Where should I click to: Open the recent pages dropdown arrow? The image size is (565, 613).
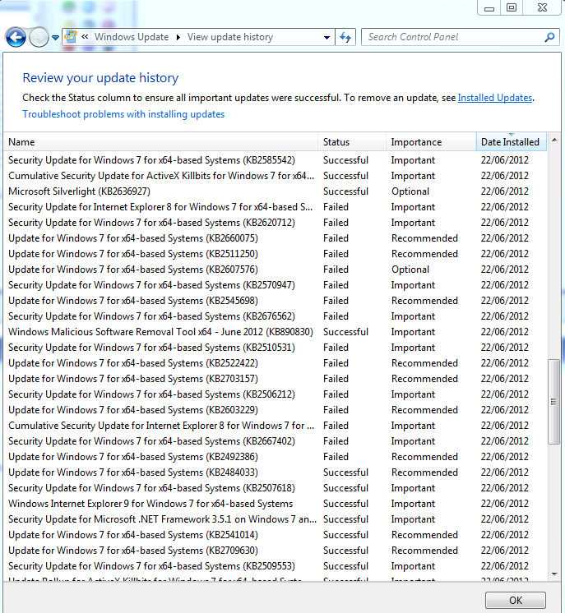coord(55,38)
